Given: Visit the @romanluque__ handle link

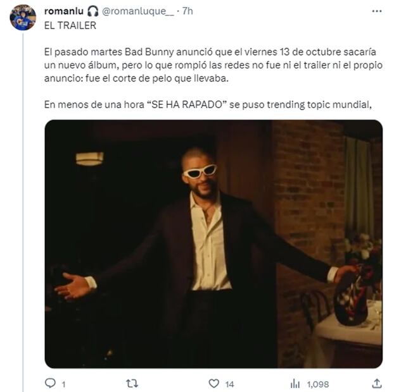Looking at the screenshot, I should [137, 11].
